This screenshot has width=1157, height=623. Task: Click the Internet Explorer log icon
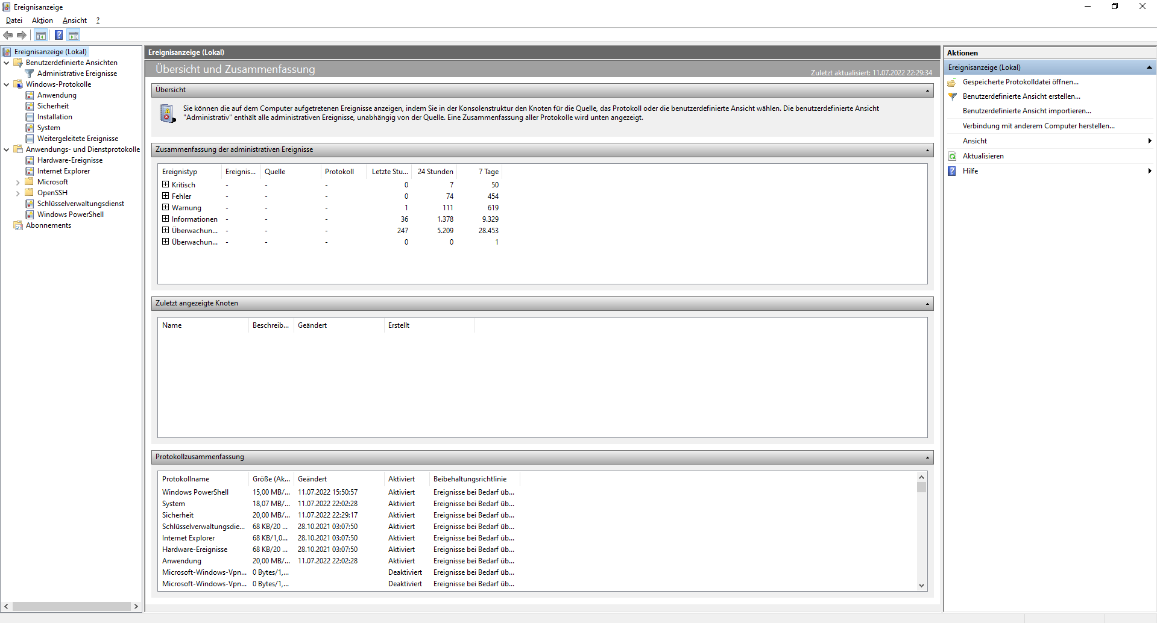[x=30, y=171]
